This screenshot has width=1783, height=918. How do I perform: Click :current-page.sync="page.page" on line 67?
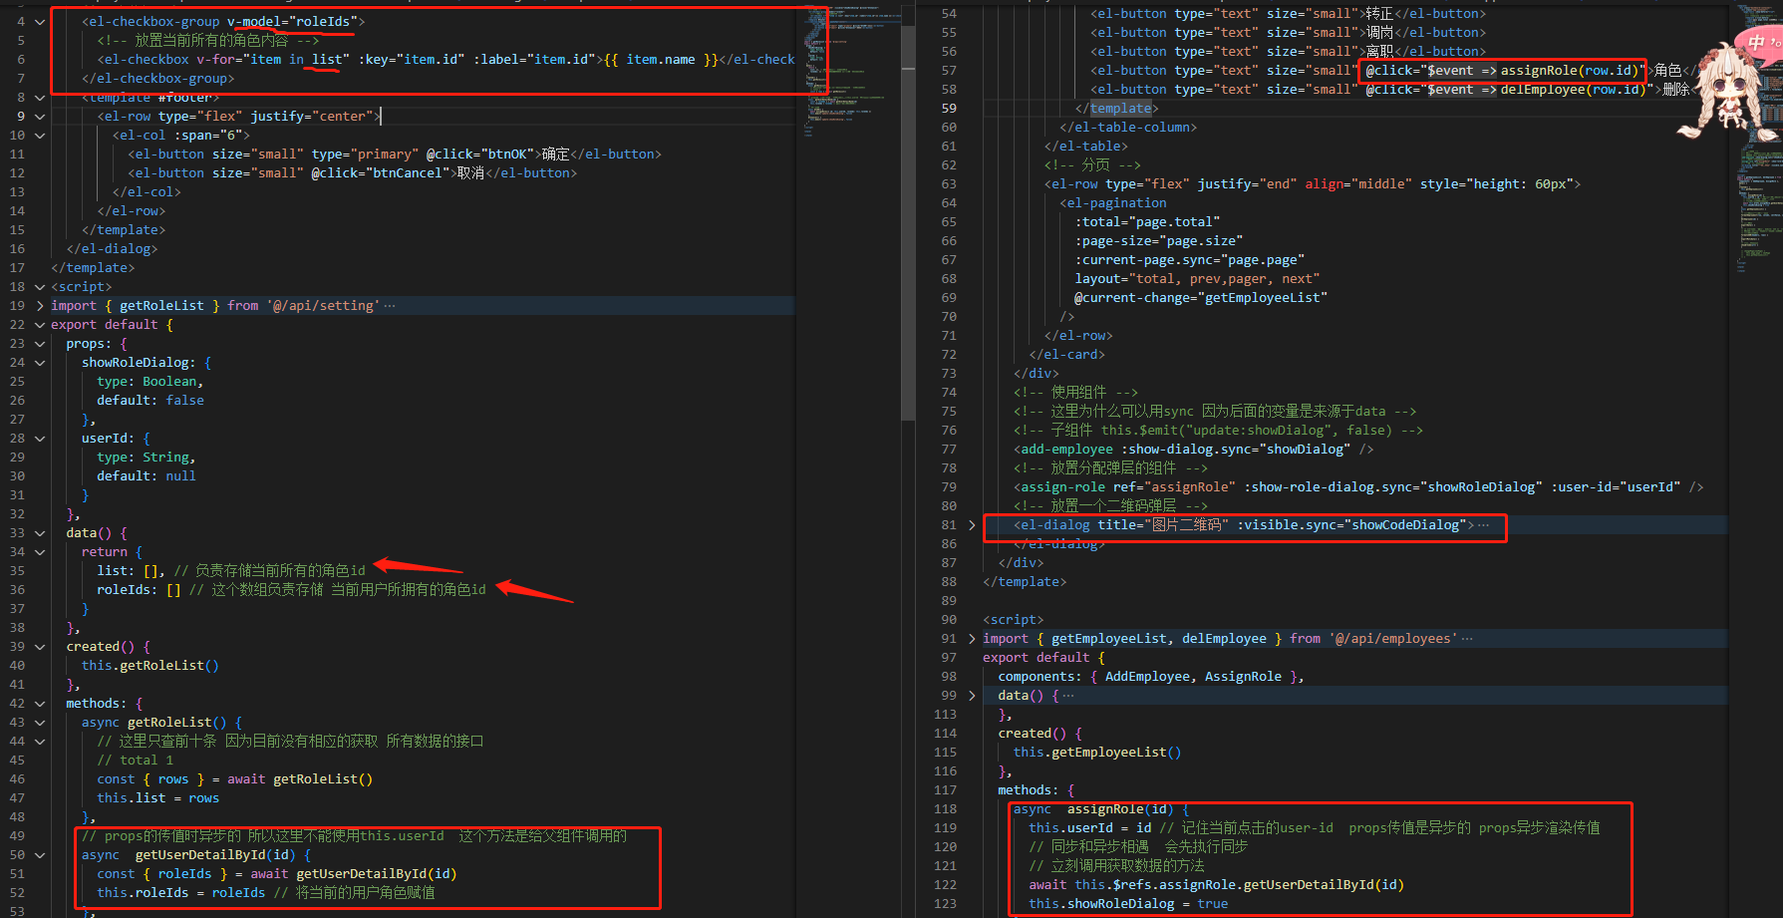coord(1190,260)
